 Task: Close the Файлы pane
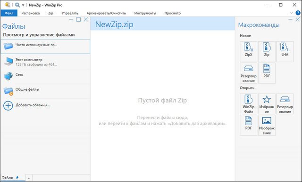tap(86, 19)
